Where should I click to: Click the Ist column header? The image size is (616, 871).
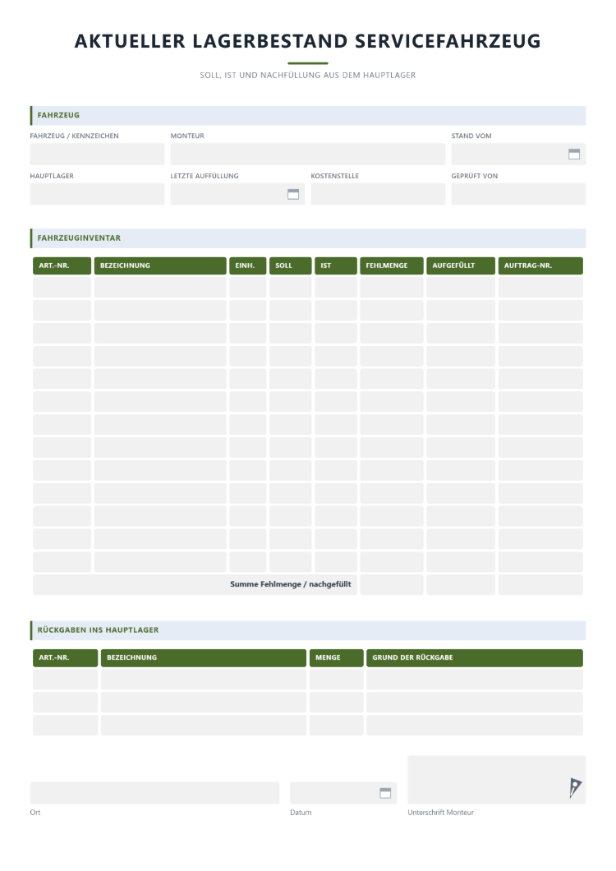[x=335, y=265]
